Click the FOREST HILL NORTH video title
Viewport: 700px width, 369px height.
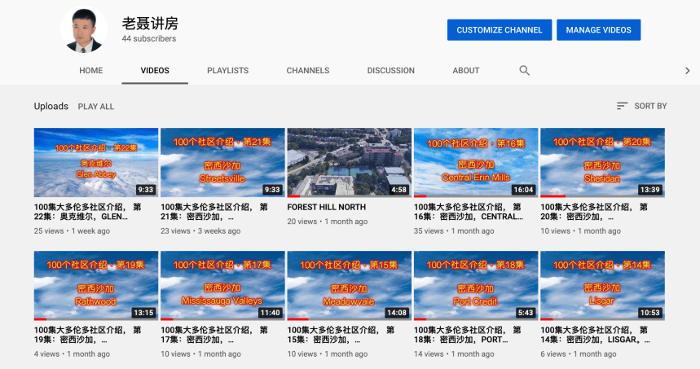coord(326,208)
